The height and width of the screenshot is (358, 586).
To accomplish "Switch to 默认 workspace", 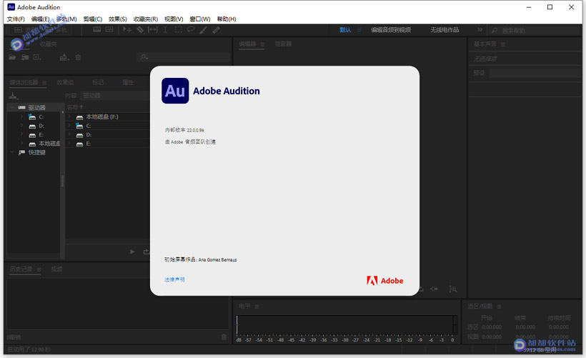I will tap(345, 30).
